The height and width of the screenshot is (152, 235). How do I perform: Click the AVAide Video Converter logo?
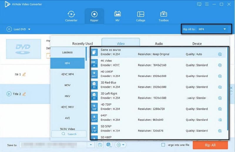(x=7, y=4)
